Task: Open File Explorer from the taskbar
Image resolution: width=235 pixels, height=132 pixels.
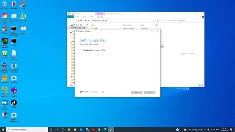Action: coord(69,129)
